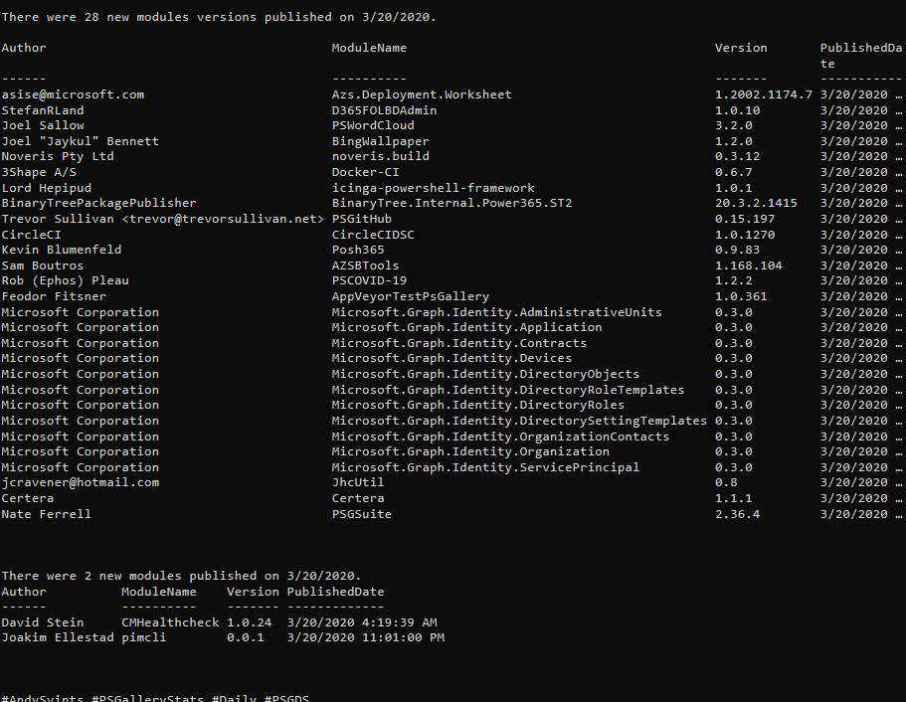Click author 'StefanRLand'

pyautogui.click(x=43, y=110)
